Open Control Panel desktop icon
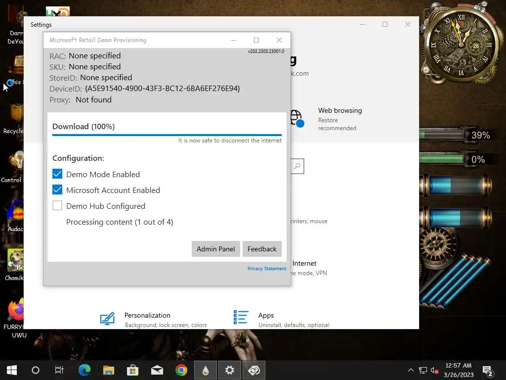The image size is (506, 380). coord(13,167)
